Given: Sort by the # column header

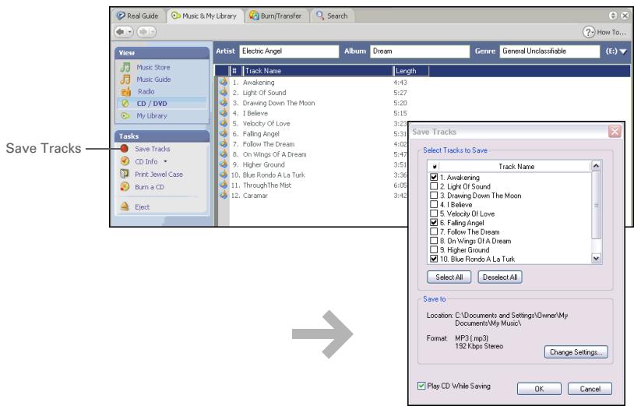Looking at the screenshot, I should [235, 71].
